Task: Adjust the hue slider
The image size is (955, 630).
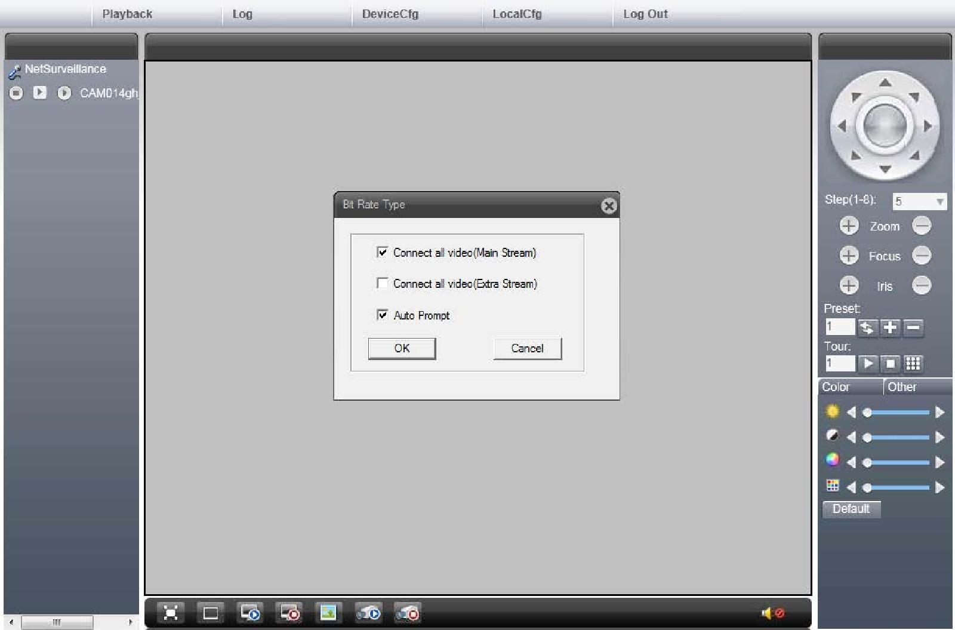Action: click(896, 488)
